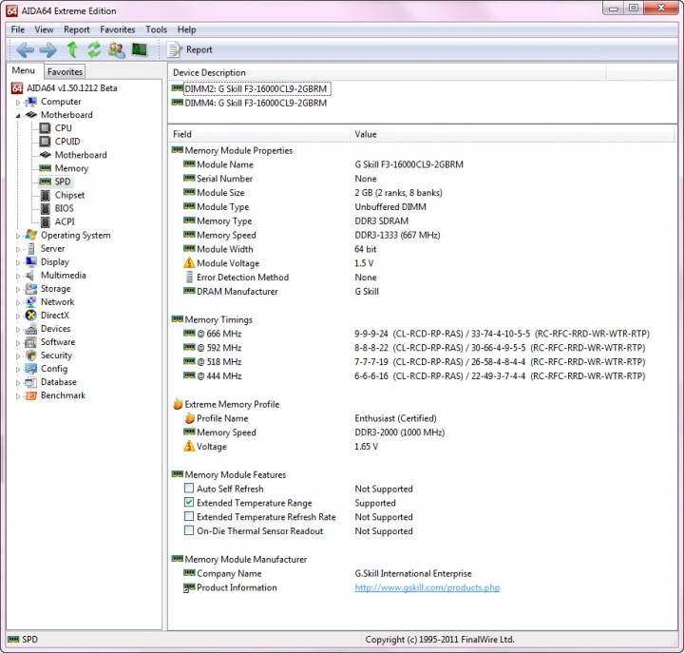
Task: Toggle Auto Self Refresh checkbox
Action: coord(189,488)
